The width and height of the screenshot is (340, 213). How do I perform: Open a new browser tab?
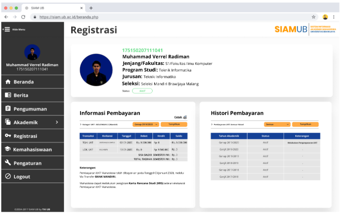click(x=91, y=8)
